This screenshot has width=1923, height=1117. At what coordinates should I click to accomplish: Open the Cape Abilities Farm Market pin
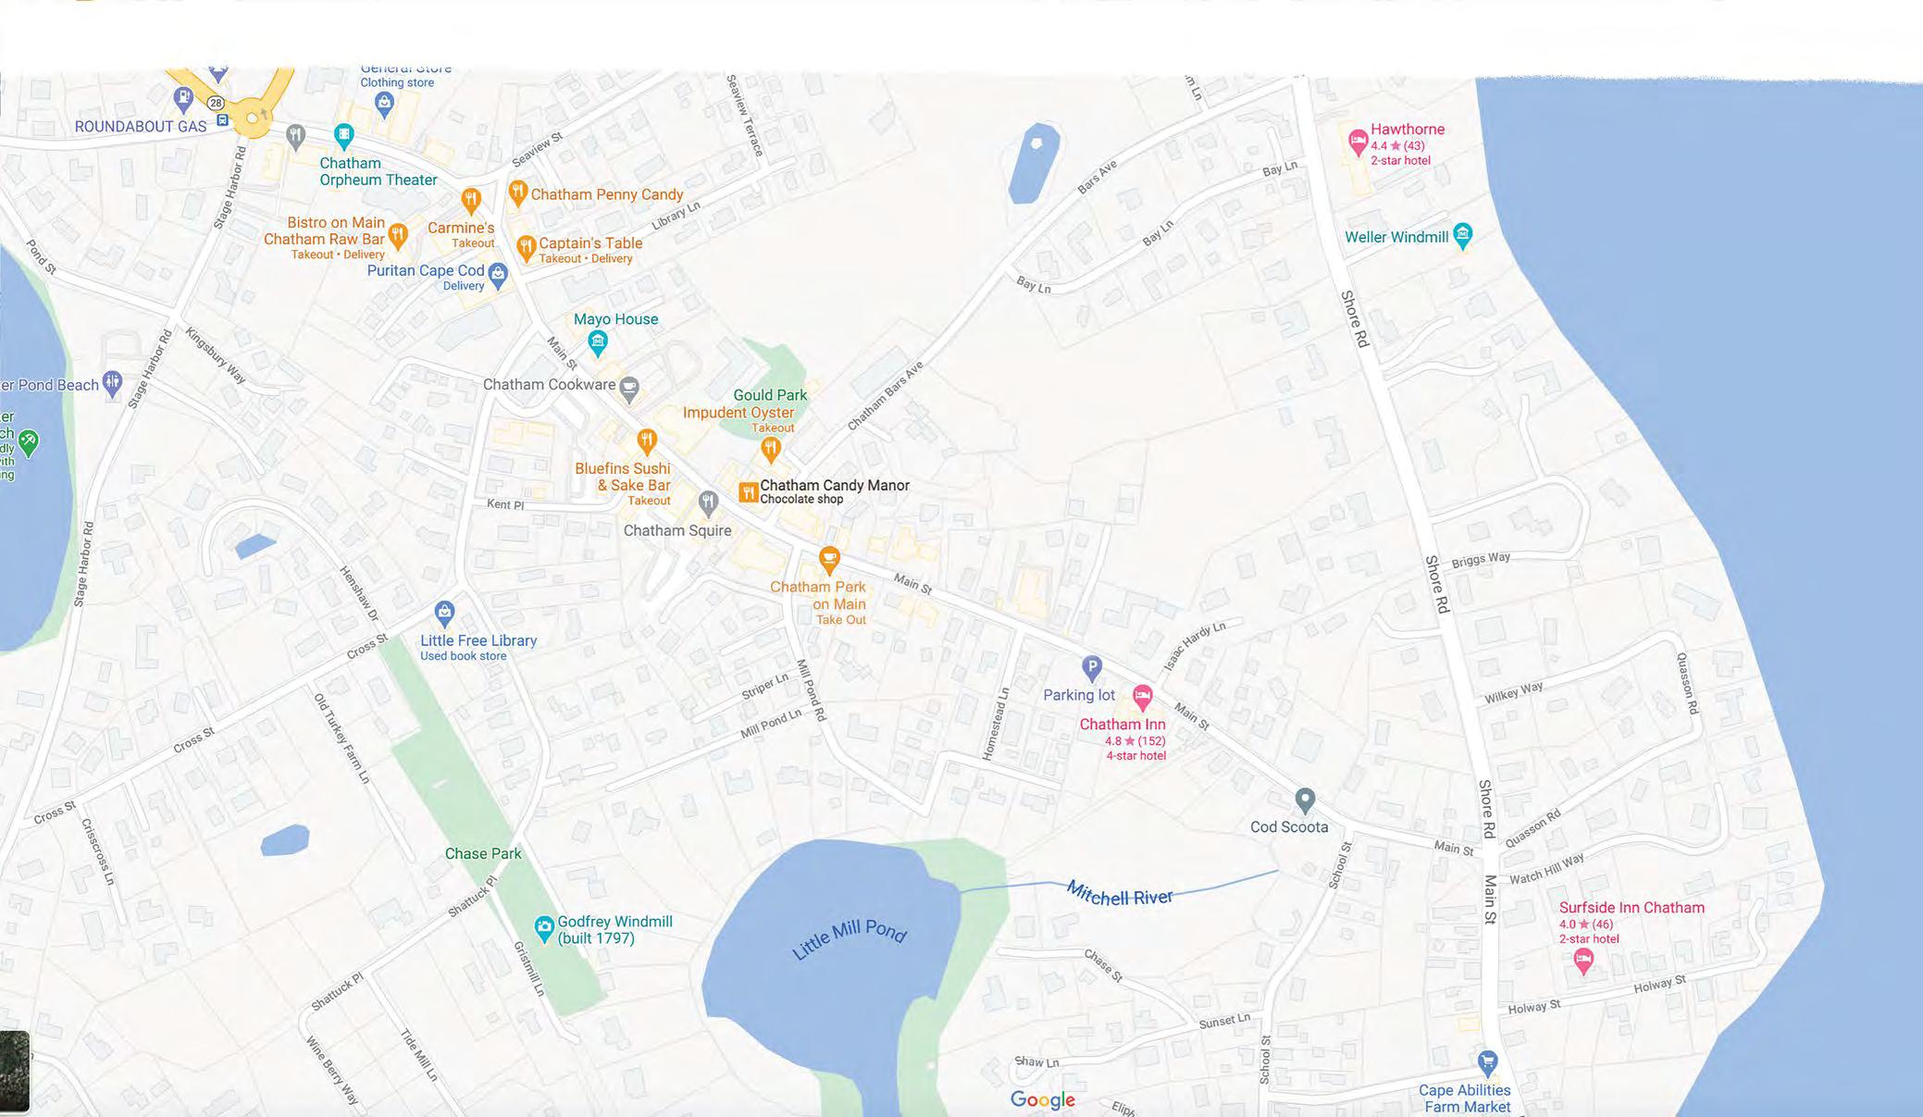point(1487,1061)
